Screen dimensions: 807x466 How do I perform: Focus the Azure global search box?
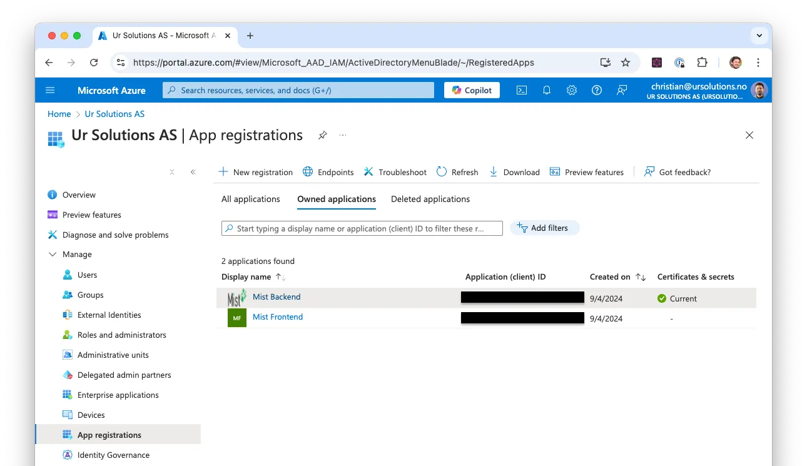pyautogui.click(x=298, y=90)
